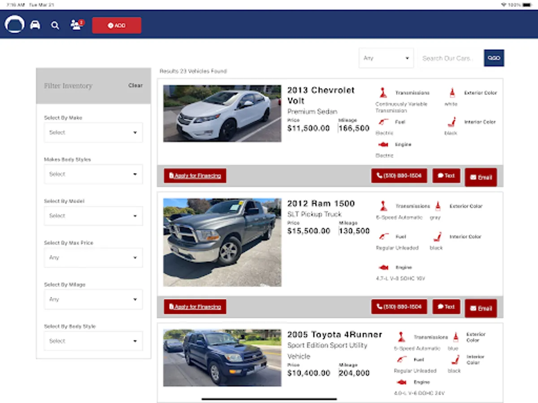
Task: Click the 4.7-L V-8 SOHC 16V engine text
Action: 400,279
